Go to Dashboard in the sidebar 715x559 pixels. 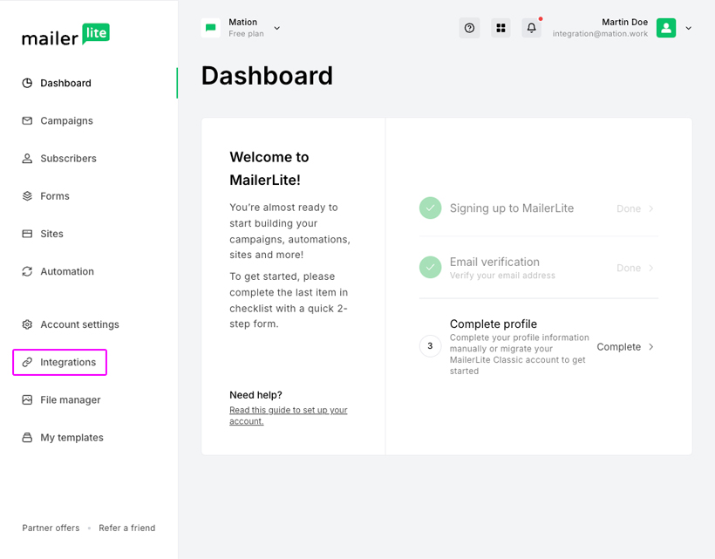point(65,83)
